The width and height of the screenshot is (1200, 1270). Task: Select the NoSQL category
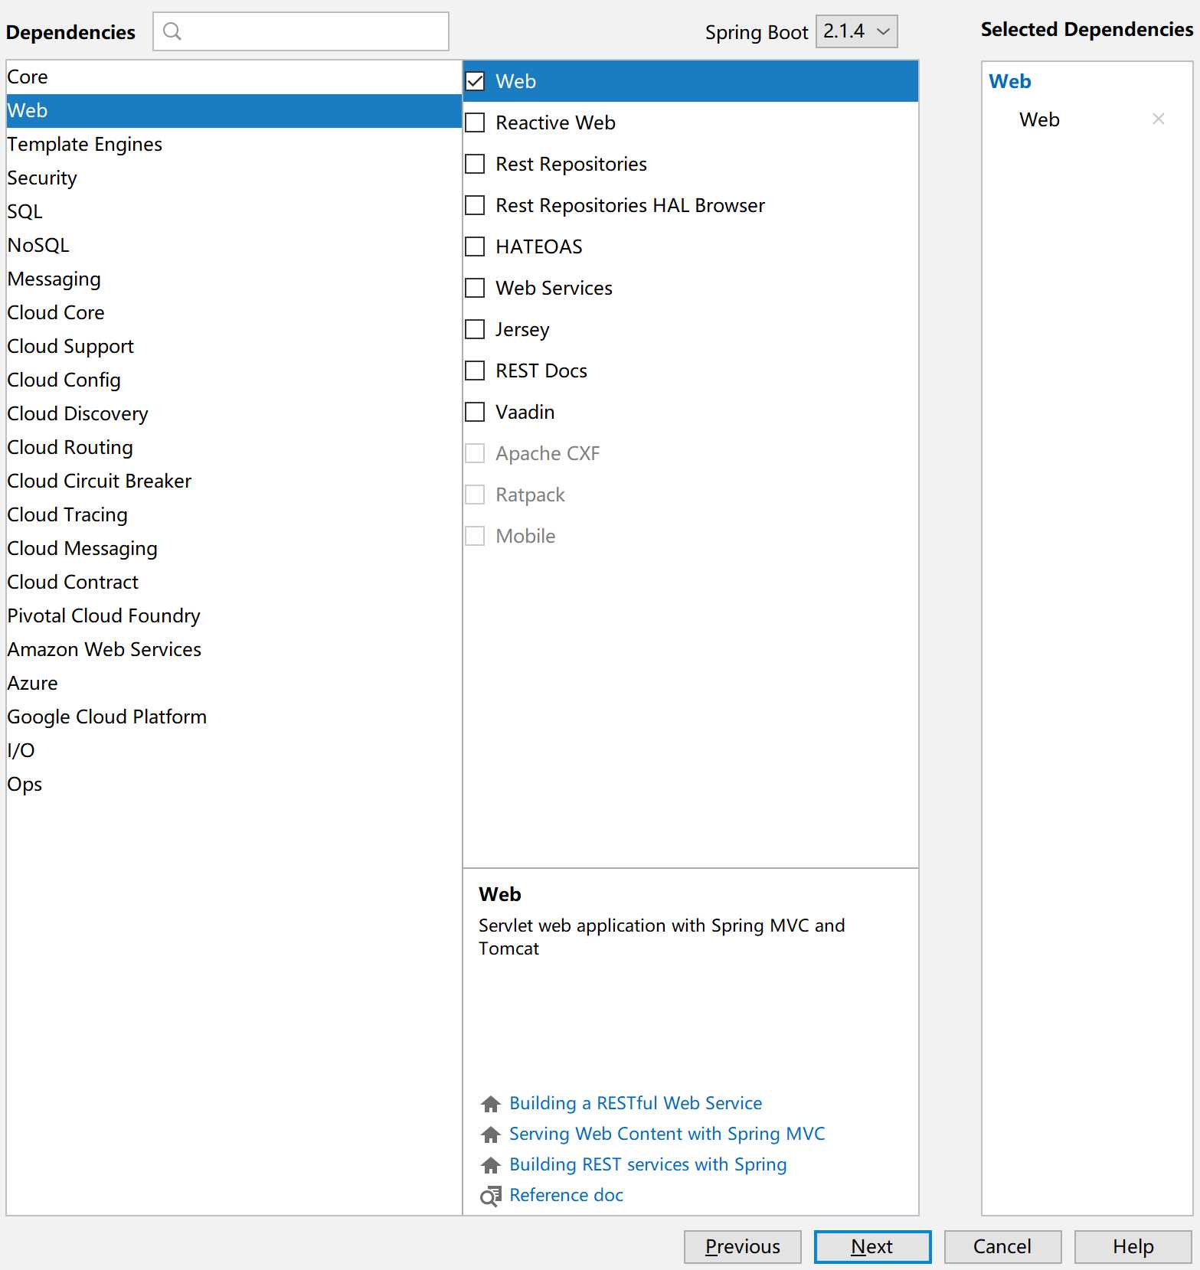tap(234, 245)
